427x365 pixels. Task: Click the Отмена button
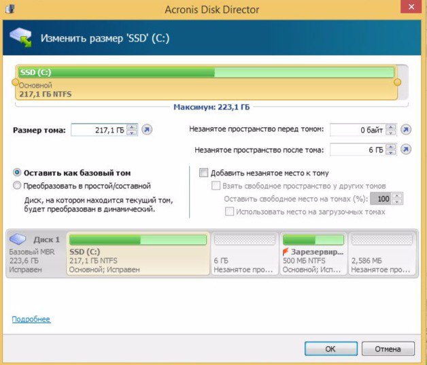point(388,349)
